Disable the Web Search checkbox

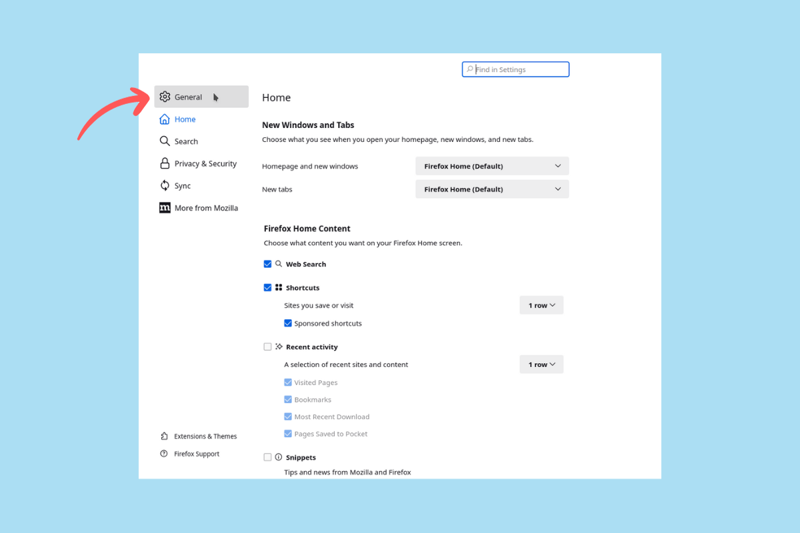[x=267, y=263]
